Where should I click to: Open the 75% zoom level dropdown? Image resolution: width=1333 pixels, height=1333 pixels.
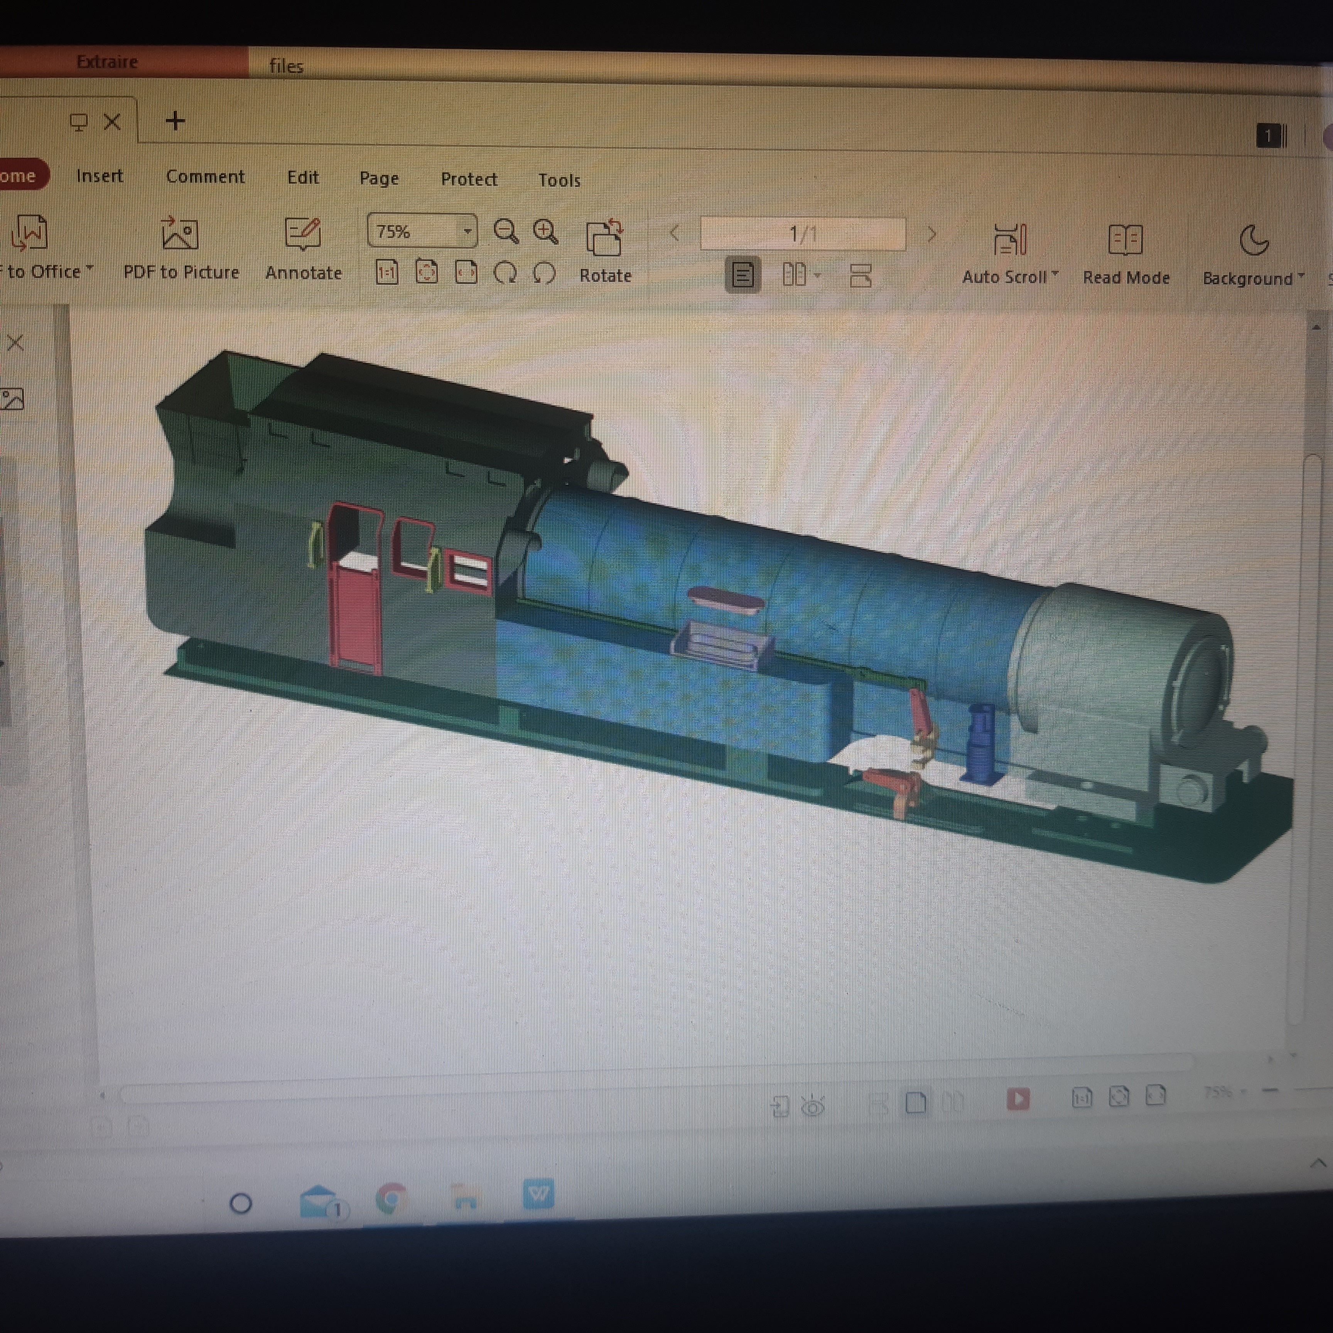pos(468,231)
